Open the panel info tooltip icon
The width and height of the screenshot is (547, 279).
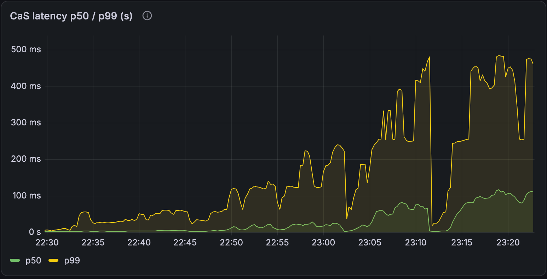[147, 16]
